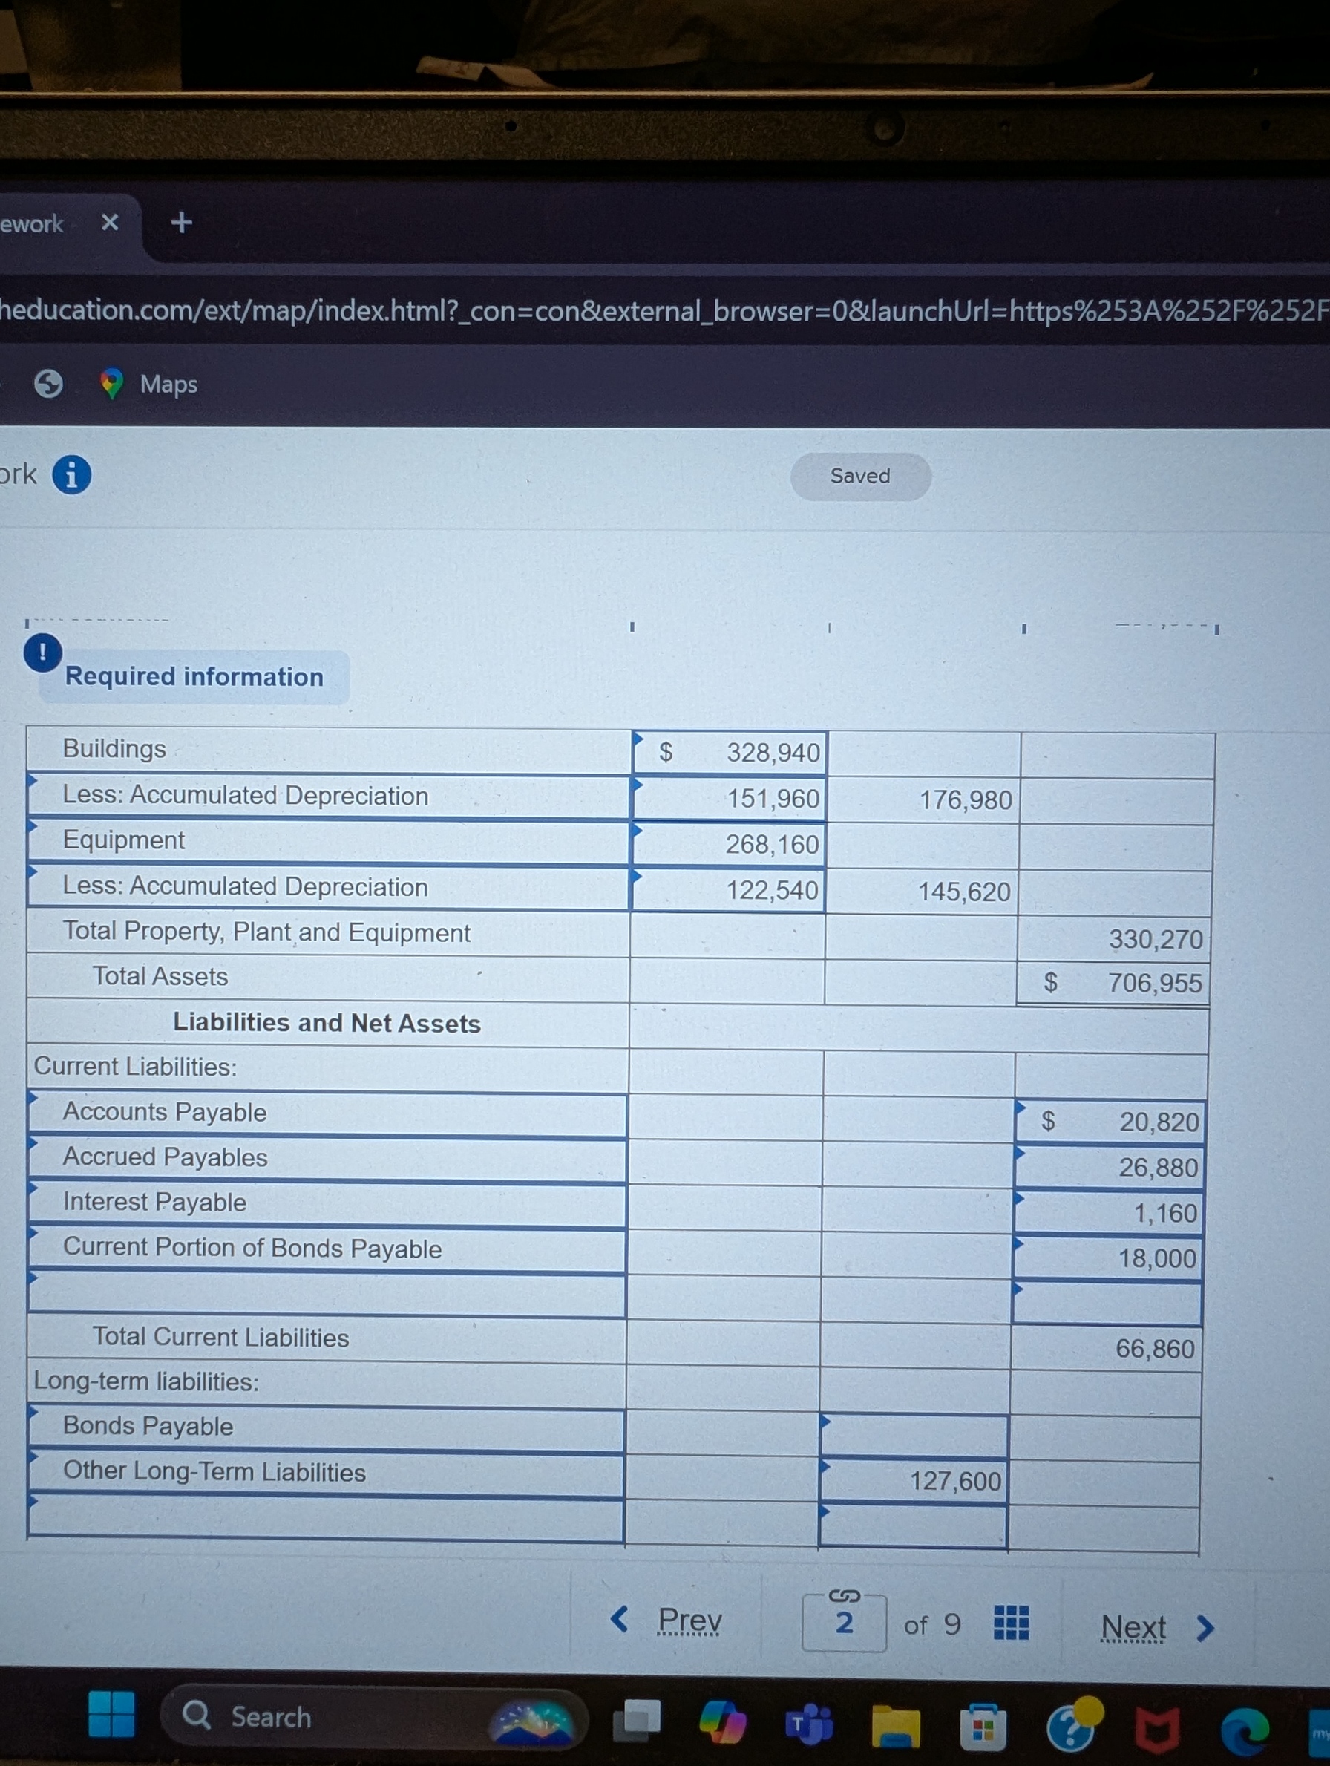Open the Other Long-Term Liabilities dropdown
Screen dimensions: 1330x1766
[x=326, y=1473]
